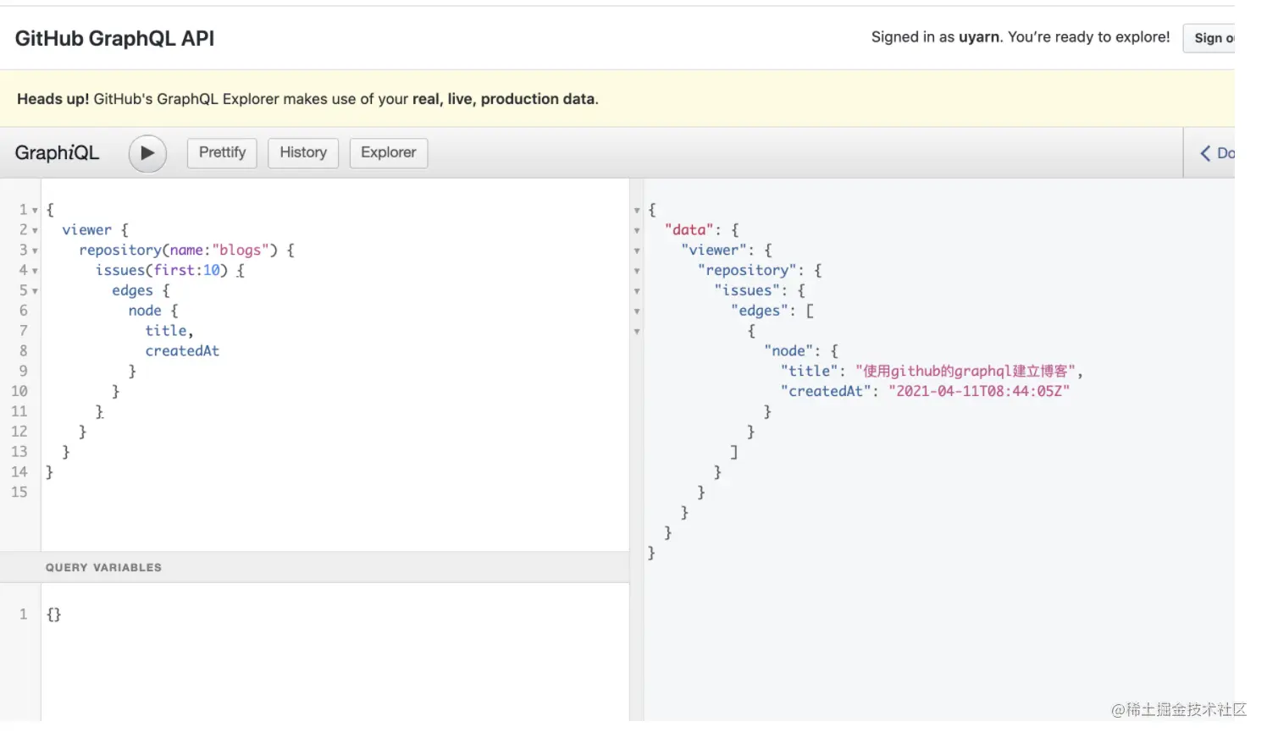Toggle the Explorer panel
Image resolution: width=1267 pixels, height=738 pixels.
pyautogui.click(x=389, y=153)
